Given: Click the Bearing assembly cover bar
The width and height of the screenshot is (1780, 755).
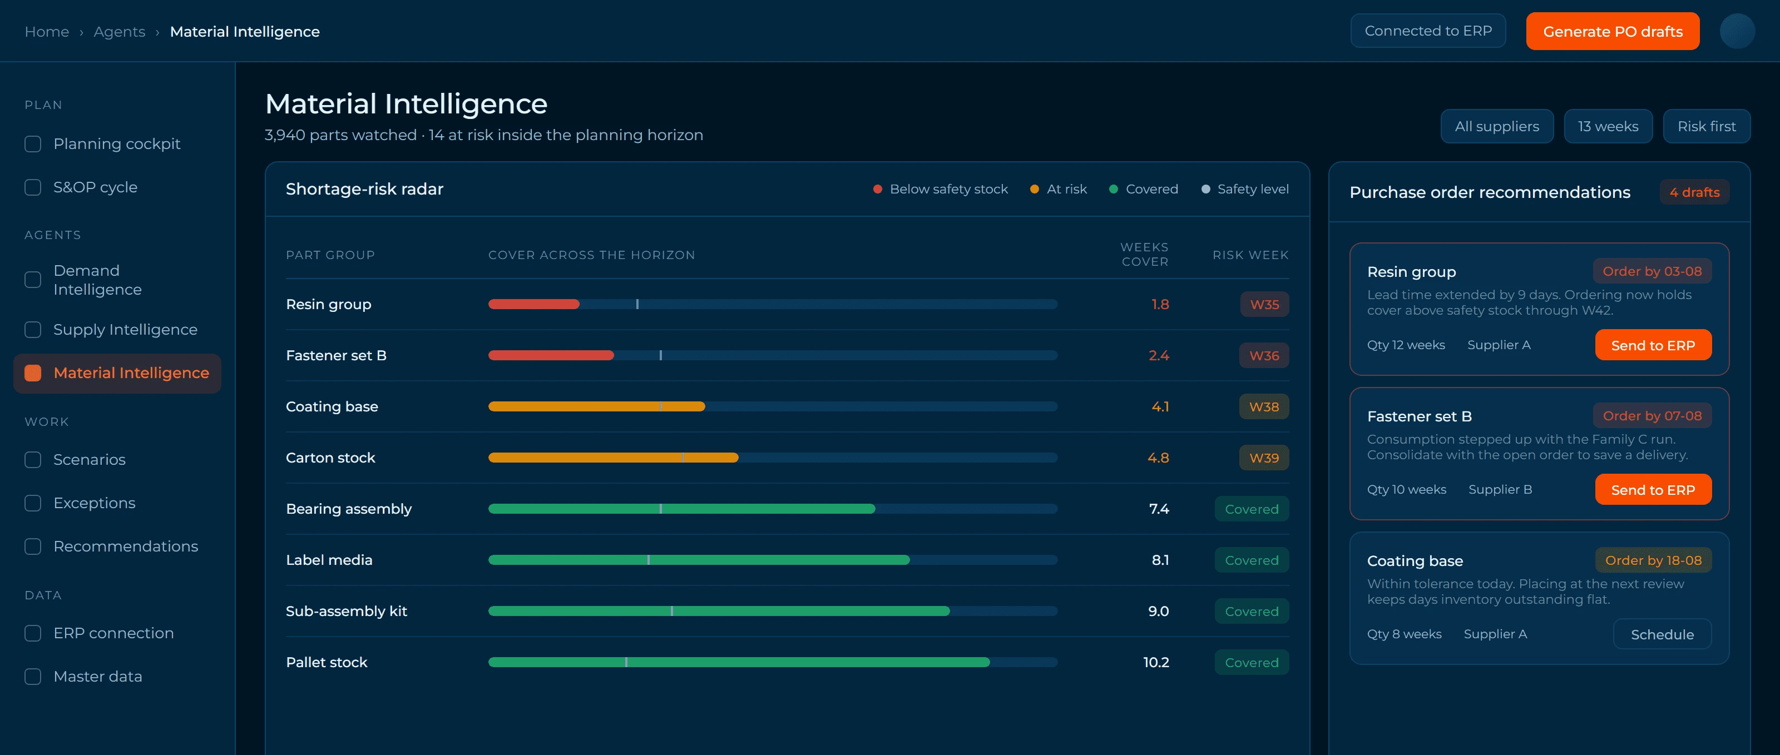Looking at the screenshot, I should [x=773, y=508].
